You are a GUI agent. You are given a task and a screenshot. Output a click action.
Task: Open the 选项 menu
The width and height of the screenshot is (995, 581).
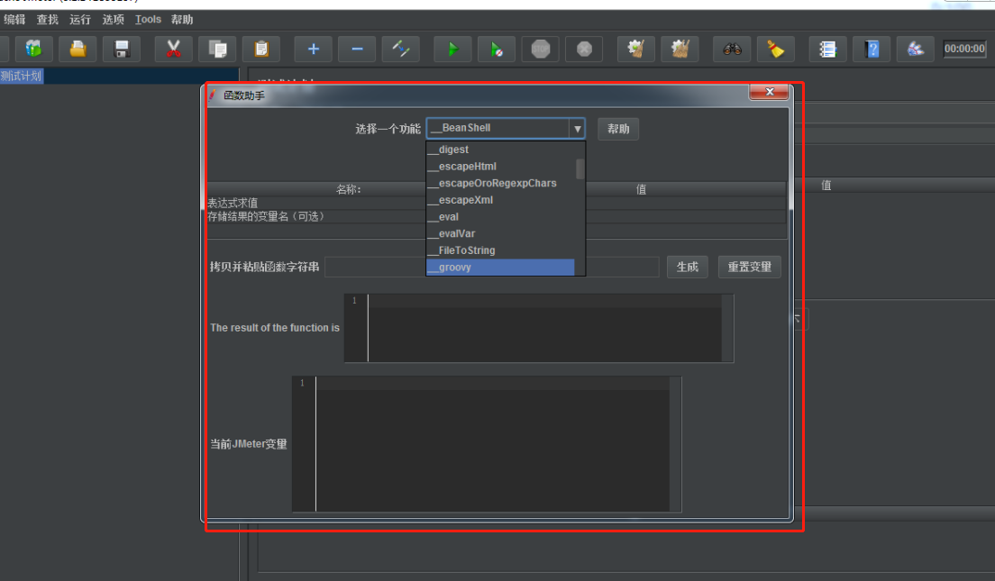tap(113, 18)
